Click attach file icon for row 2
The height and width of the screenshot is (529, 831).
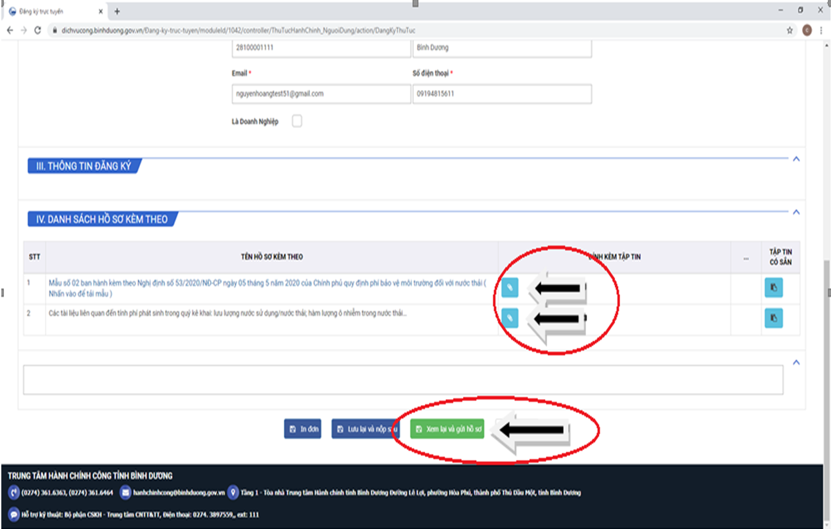510,318
